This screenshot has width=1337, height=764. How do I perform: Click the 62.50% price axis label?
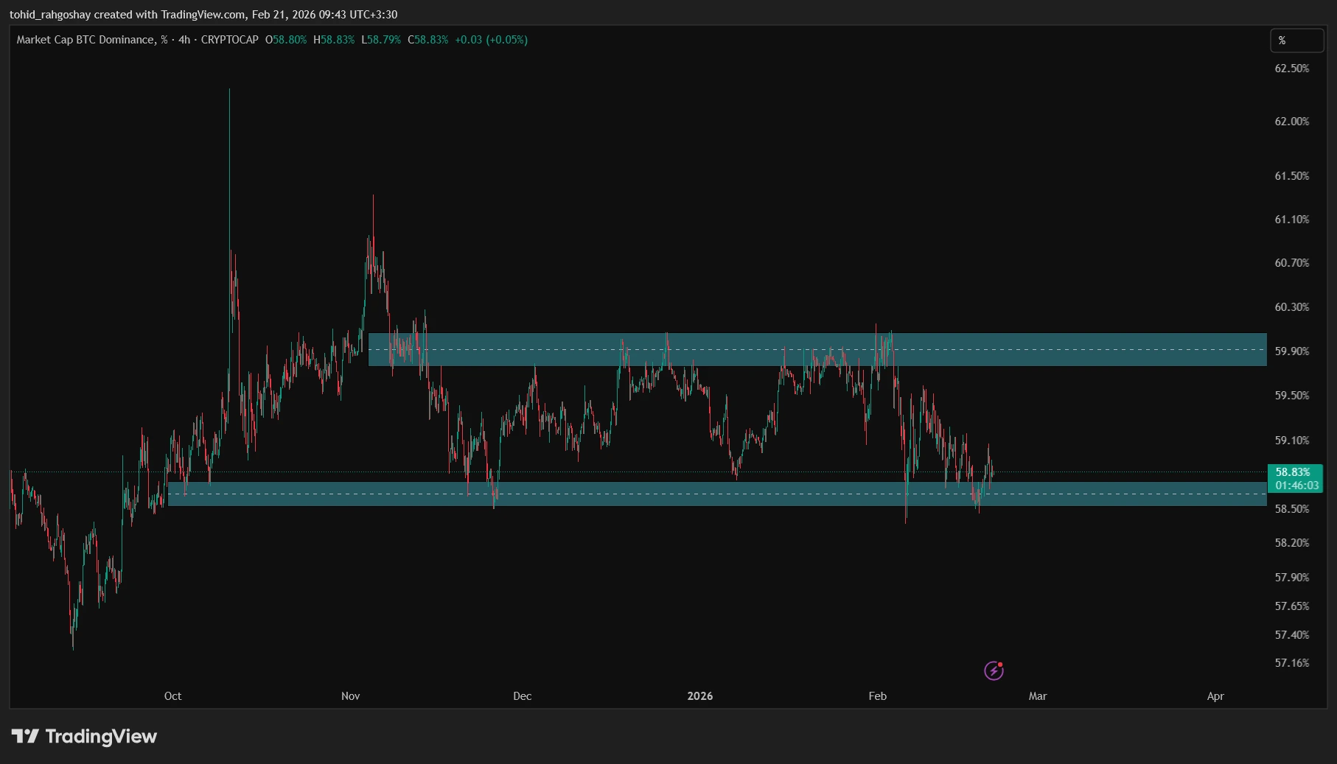tap(1291, 69)
